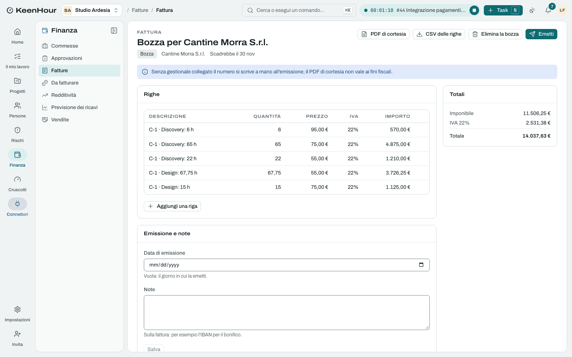Go to Il mio lavoro
This screenshot has width=572, height=357.
(17, 61)
